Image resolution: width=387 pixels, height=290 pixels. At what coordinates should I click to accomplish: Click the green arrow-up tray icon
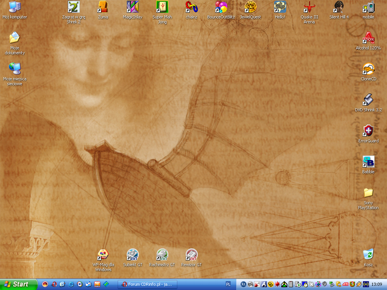coord(284,285)
